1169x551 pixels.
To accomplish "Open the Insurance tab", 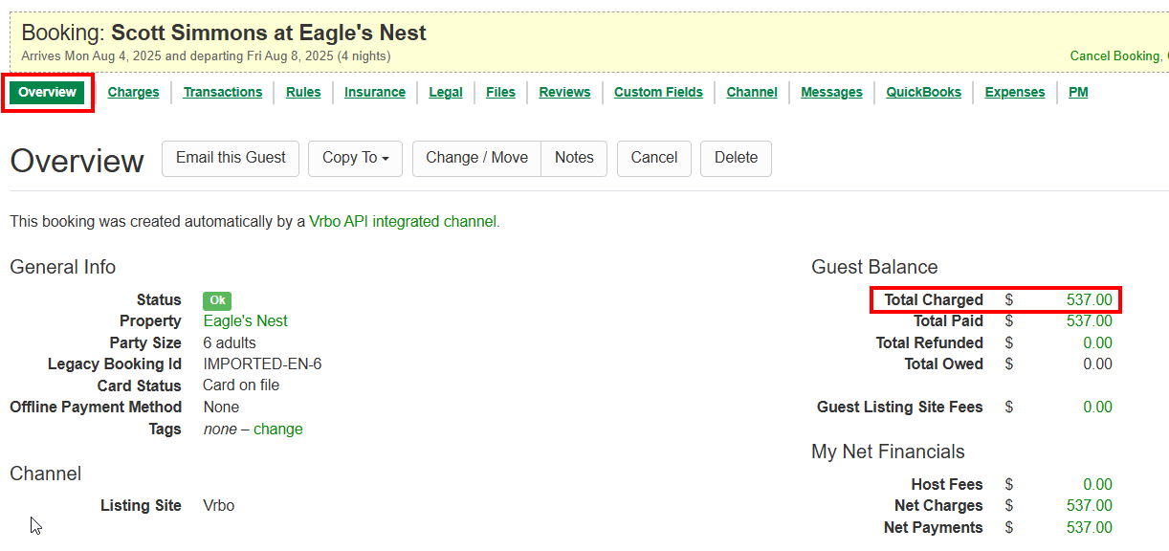I will [x=375, y=93].
